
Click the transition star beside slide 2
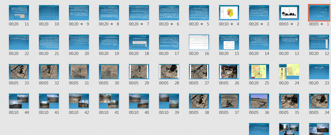click(x=292, y=24)
